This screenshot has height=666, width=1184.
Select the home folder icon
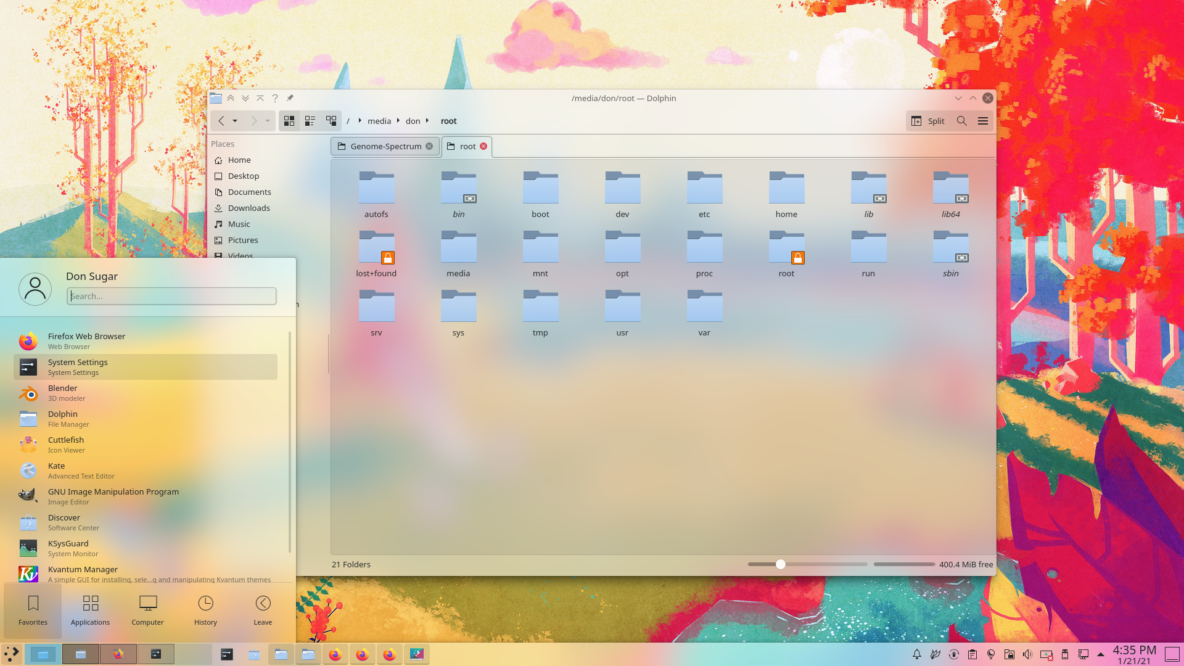(786, 188)
